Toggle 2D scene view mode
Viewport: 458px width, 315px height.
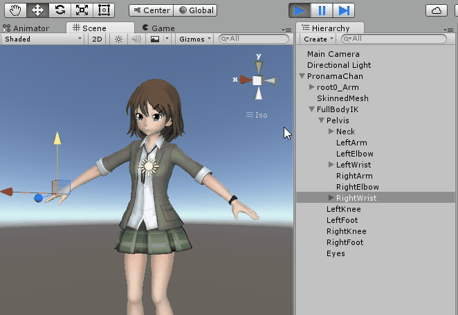coord(97,39)
